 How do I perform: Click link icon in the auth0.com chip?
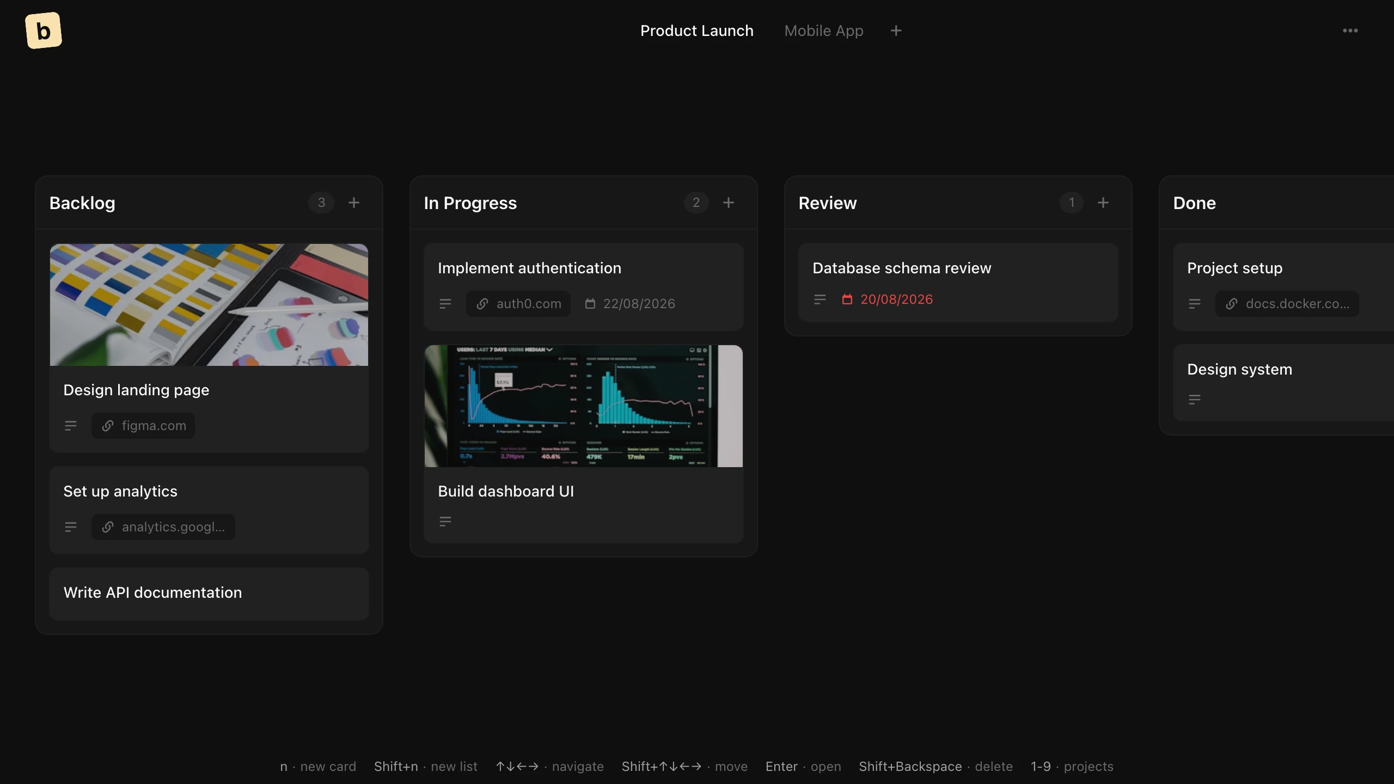(x=482, y=304)
